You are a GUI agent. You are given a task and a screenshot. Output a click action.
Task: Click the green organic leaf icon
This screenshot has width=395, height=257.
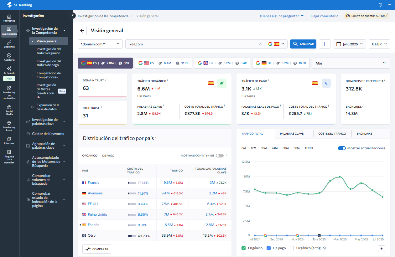click(222, 83)
